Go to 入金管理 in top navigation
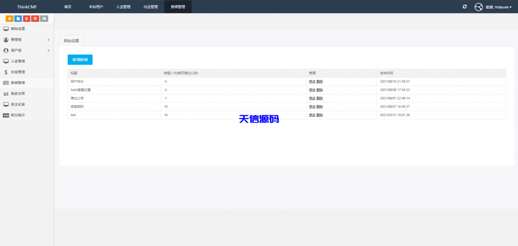The height and width of the screenshot is (246, 518). [123, 7]
